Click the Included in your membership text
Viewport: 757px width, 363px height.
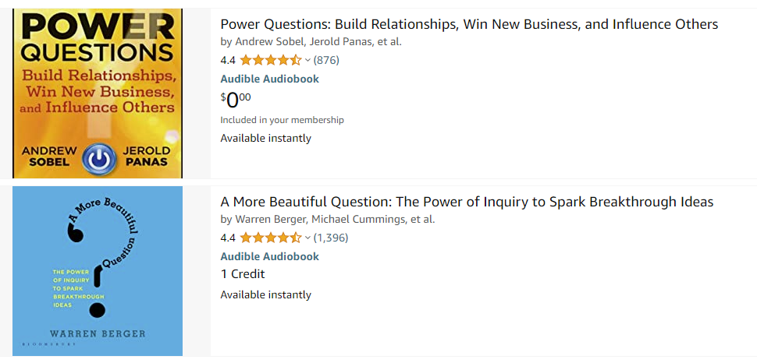click(x=282, y=120)
